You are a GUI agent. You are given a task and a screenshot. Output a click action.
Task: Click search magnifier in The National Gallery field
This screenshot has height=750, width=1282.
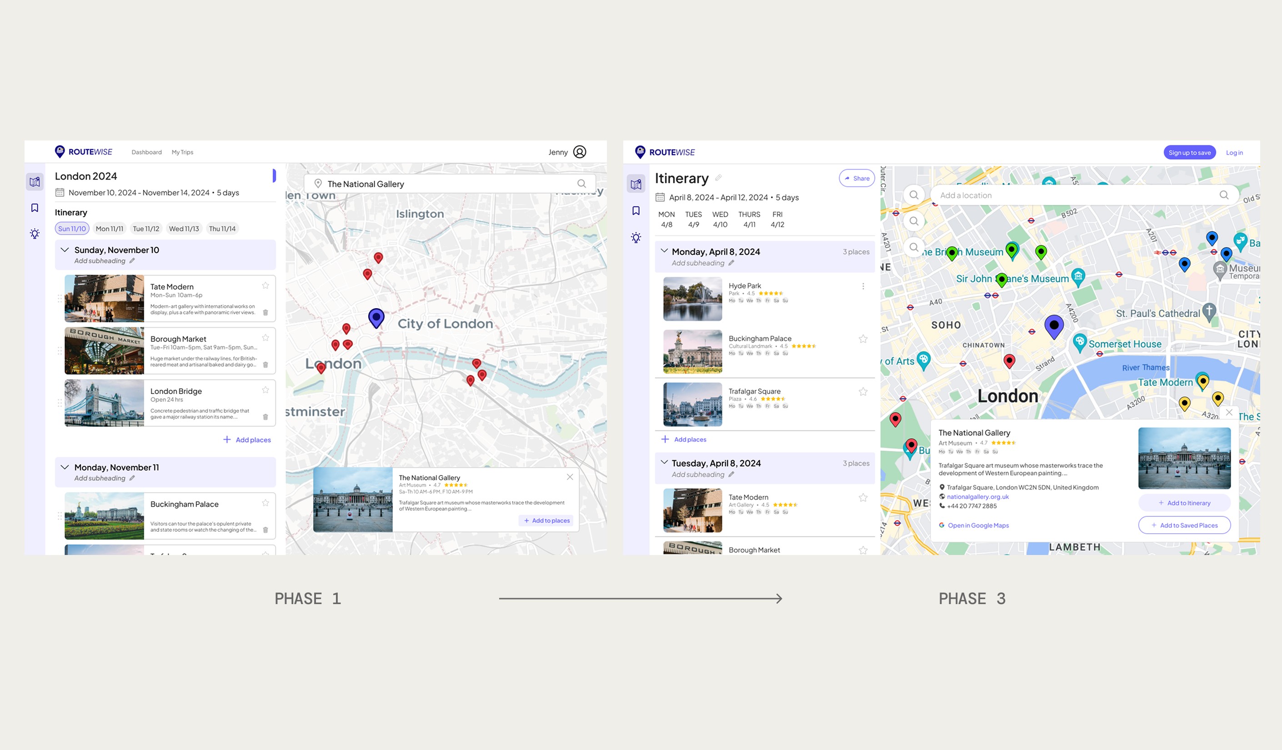581,184
